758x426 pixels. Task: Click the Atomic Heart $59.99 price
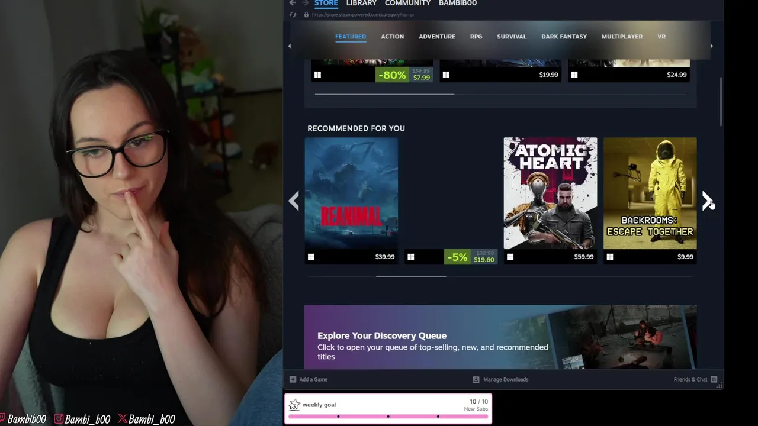click(x=583, y=257)
